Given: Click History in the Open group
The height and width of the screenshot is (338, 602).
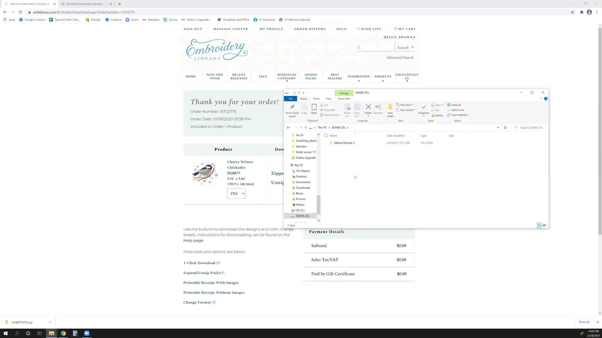Looking at the screenshot, I should point(437,115).
